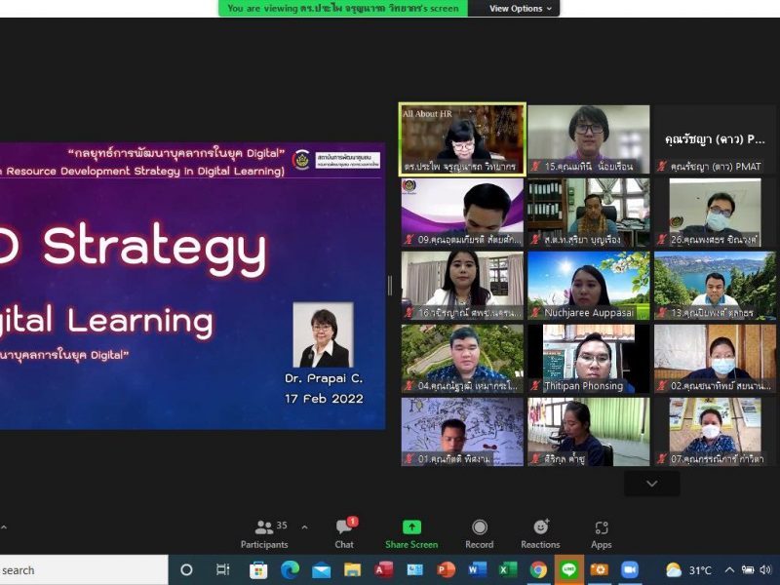Expand the caret next to Participants
The width and height of the screenshot is (780, 585).
(x=304, y=527)
